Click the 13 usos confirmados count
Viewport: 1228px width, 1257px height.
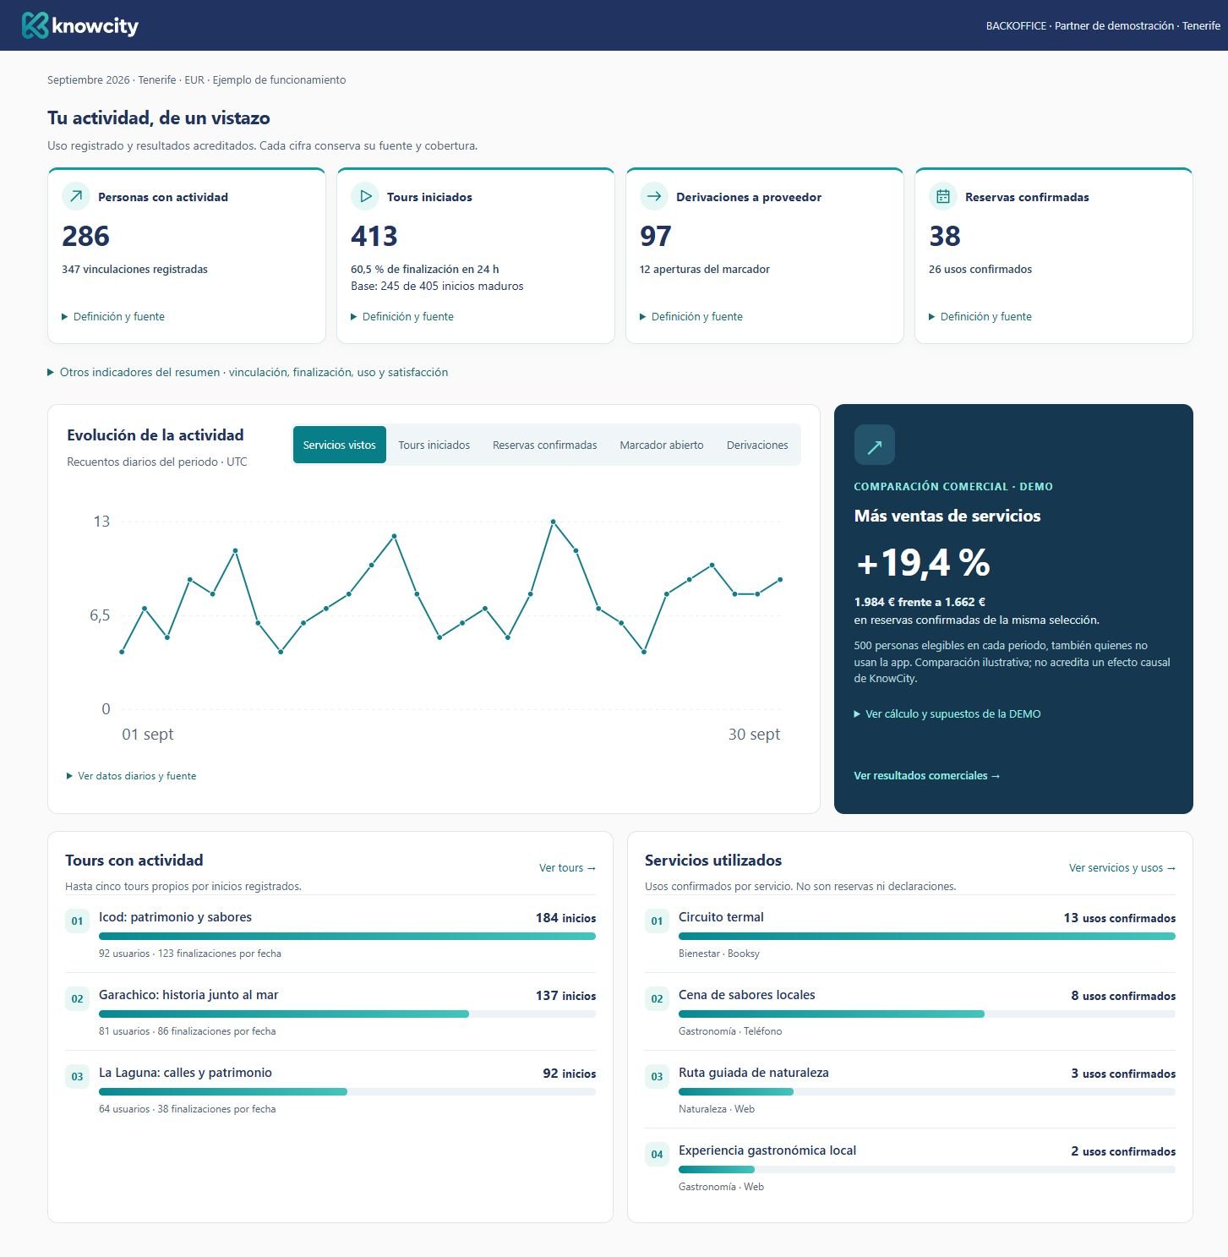1120,918
